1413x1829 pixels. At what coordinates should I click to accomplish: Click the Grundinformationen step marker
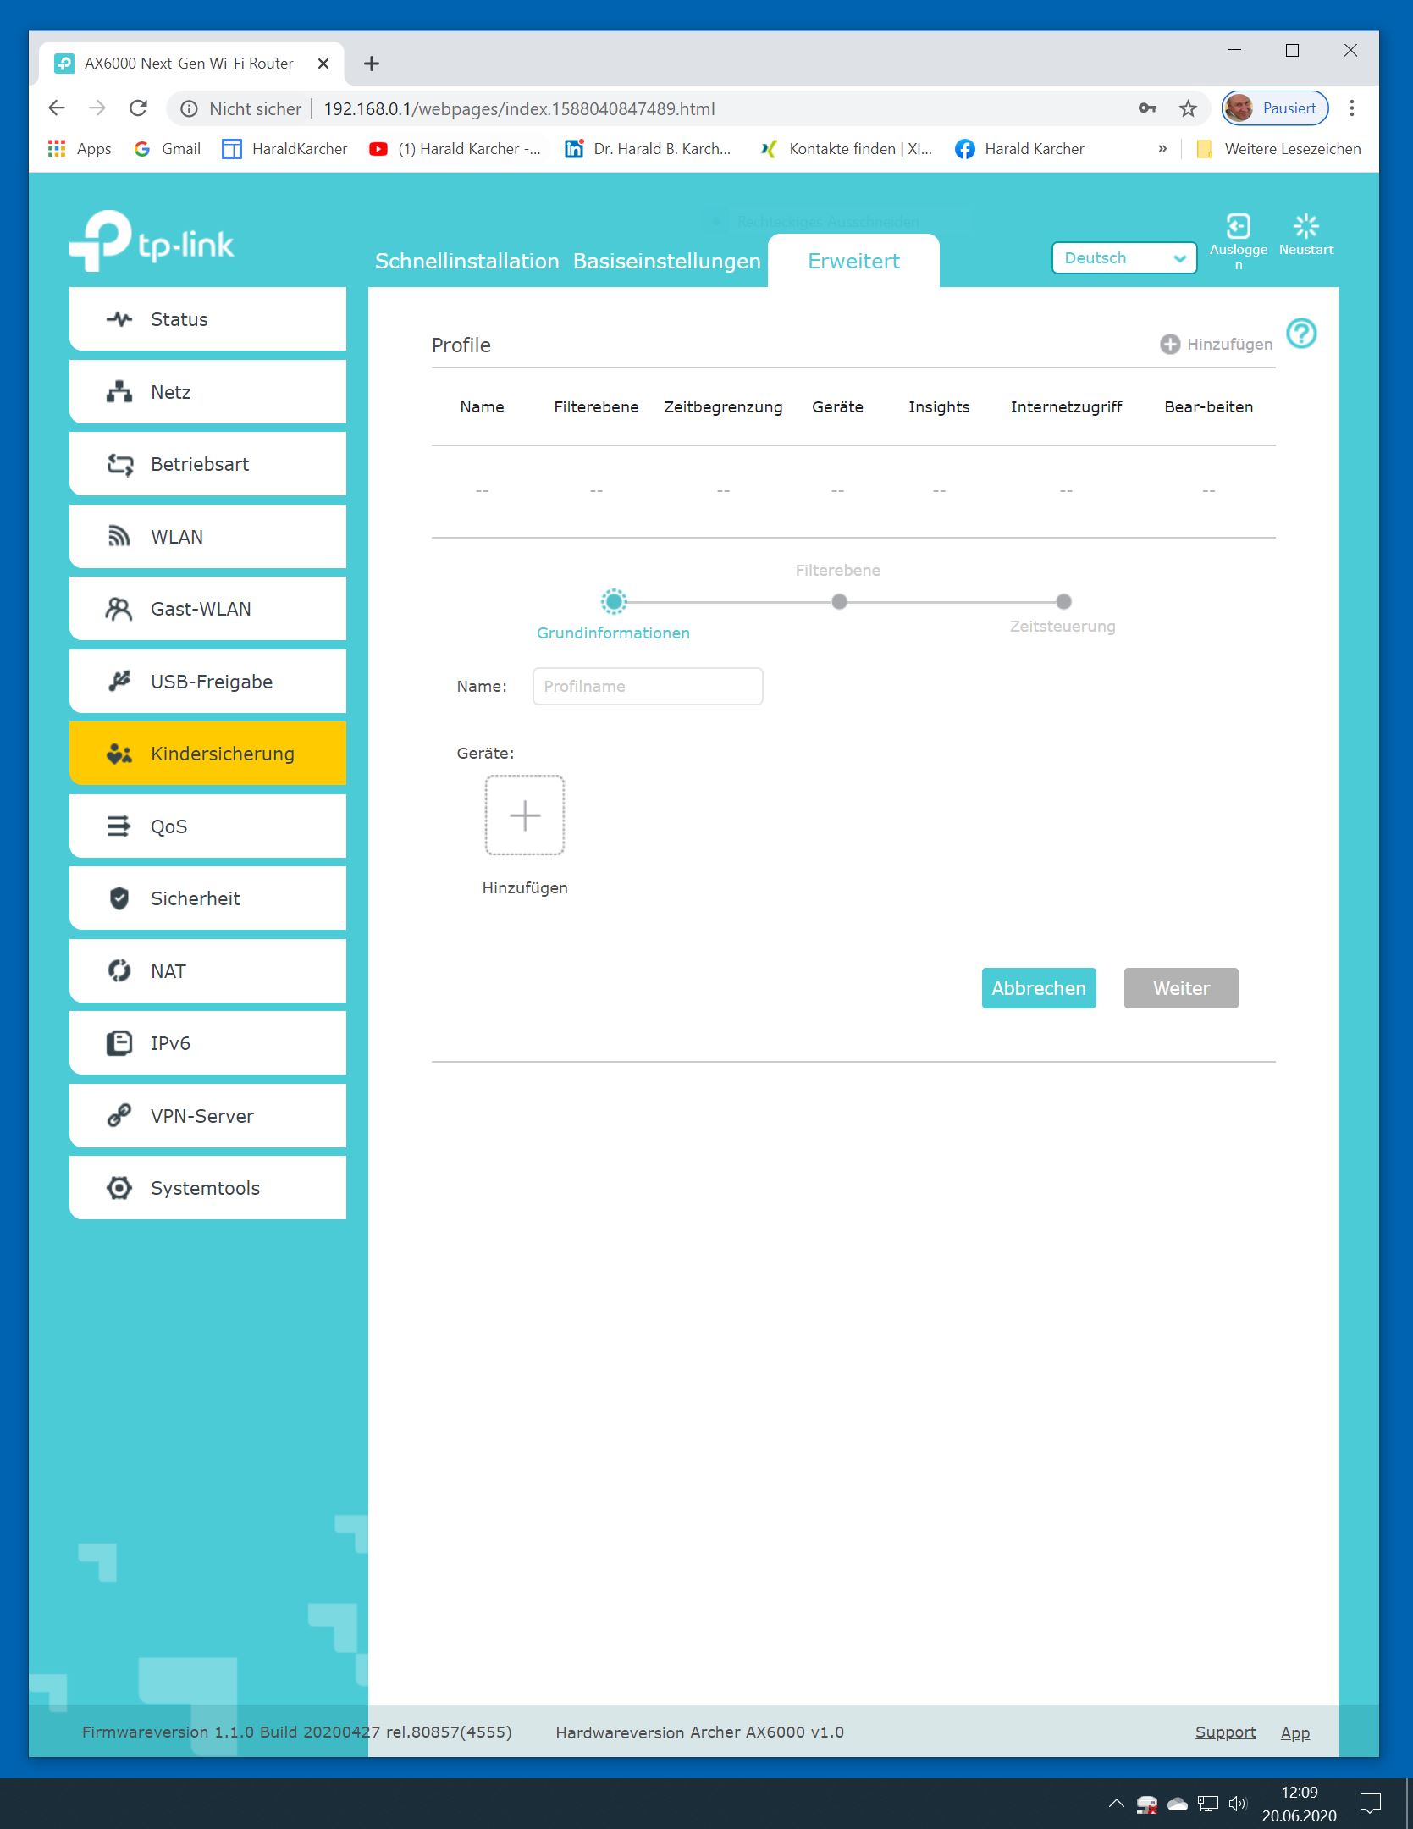point(614,602)
